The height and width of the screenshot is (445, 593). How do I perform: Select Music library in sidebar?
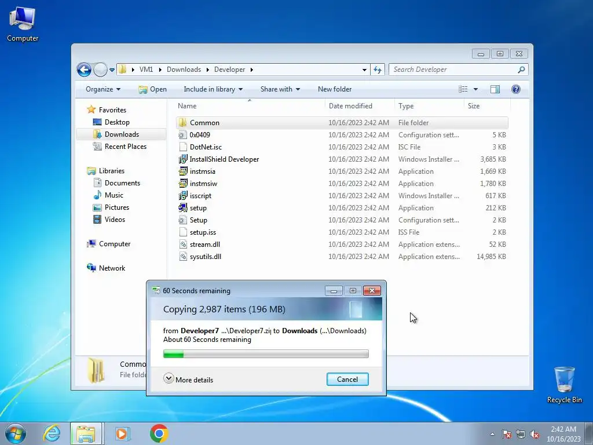pos(114,195)
